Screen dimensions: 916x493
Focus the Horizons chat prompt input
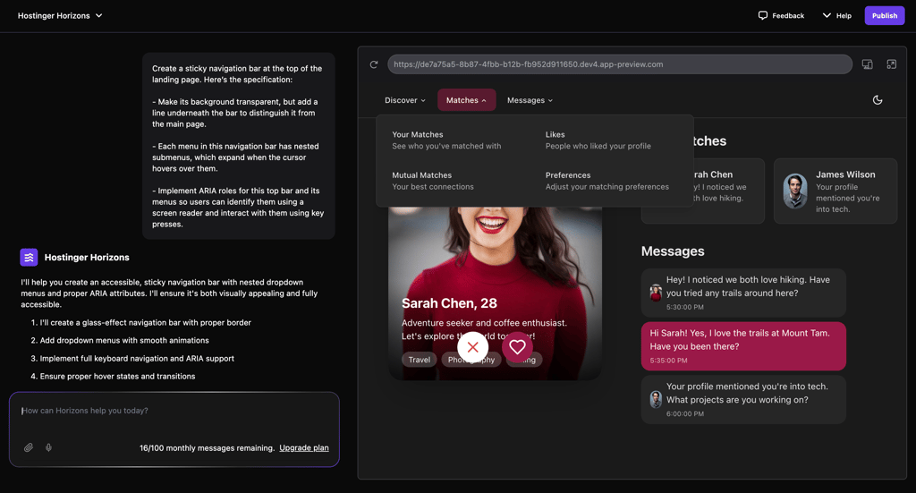point(174,412)
